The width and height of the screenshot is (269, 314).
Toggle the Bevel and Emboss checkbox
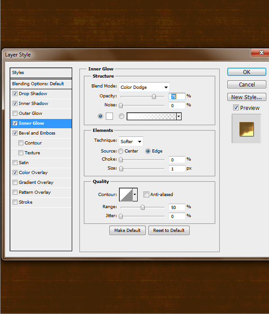(15, 133)
